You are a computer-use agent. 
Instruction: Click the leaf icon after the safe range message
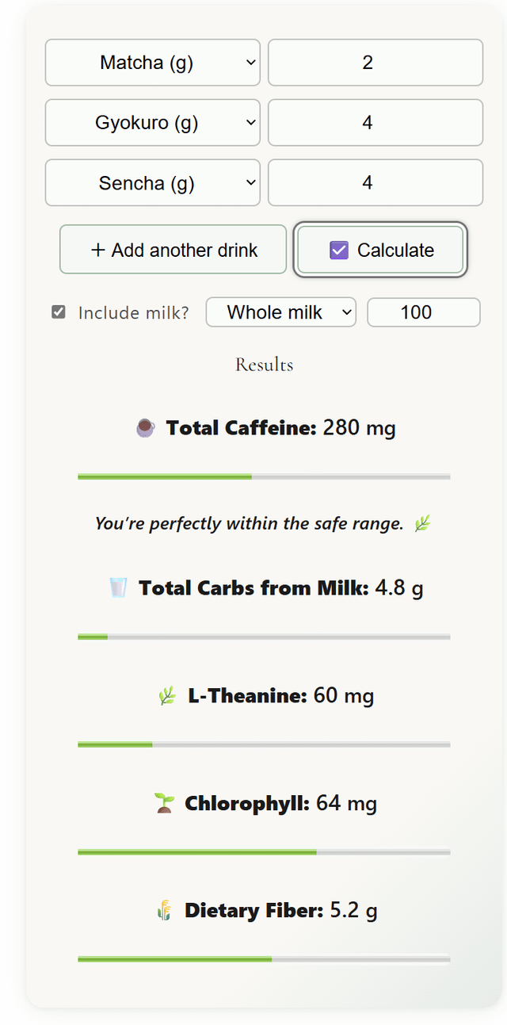(x=422, y=523)
